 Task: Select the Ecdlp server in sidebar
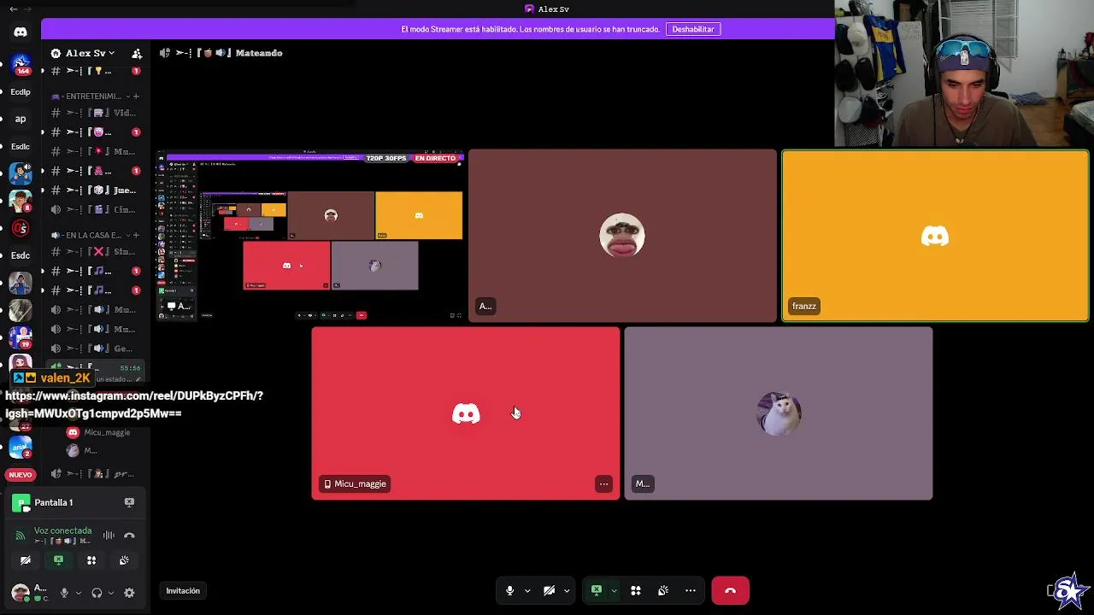point(21,91)
